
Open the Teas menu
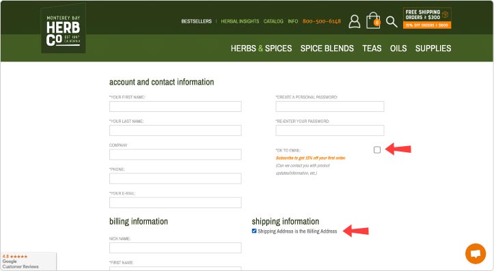(x=372, y=48)
